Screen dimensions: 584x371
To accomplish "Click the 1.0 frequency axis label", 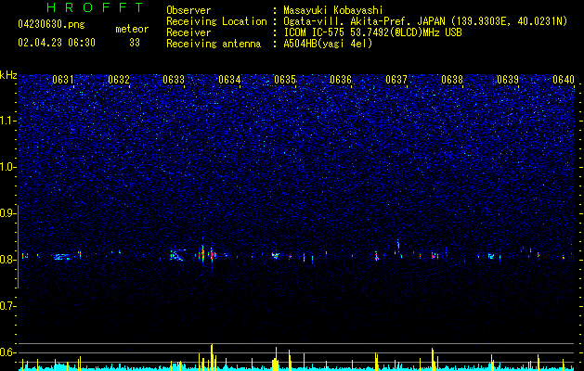I will (x=7, y=167).
